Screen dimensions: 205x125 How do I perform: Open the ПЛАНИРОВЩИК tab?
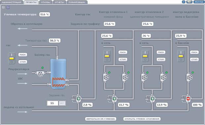[x=77, y=2]
